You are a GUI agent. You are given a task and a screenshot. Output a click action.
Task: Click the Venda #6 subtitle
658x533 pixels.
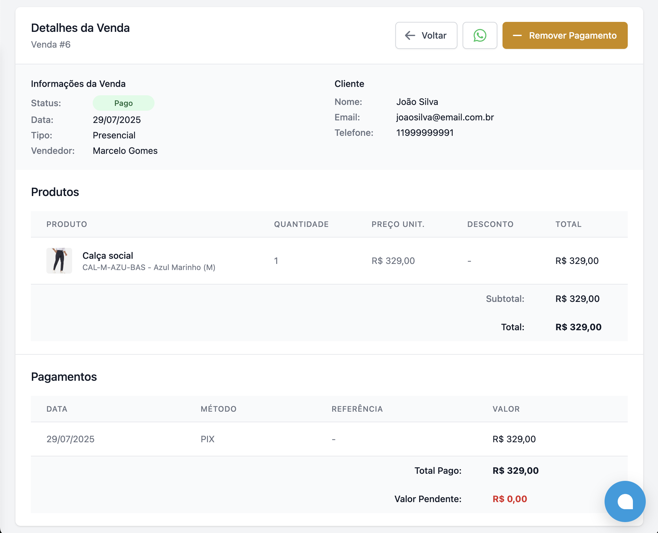click(51, 45)
